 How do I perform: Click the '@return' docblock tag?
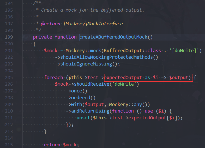coord(51,24)
